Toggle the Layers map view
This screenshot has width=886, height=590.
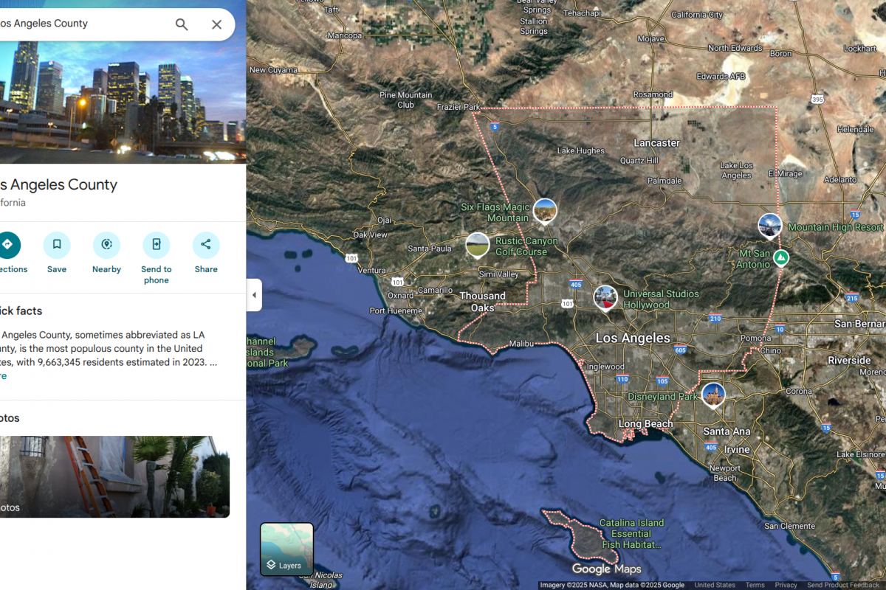286,549
